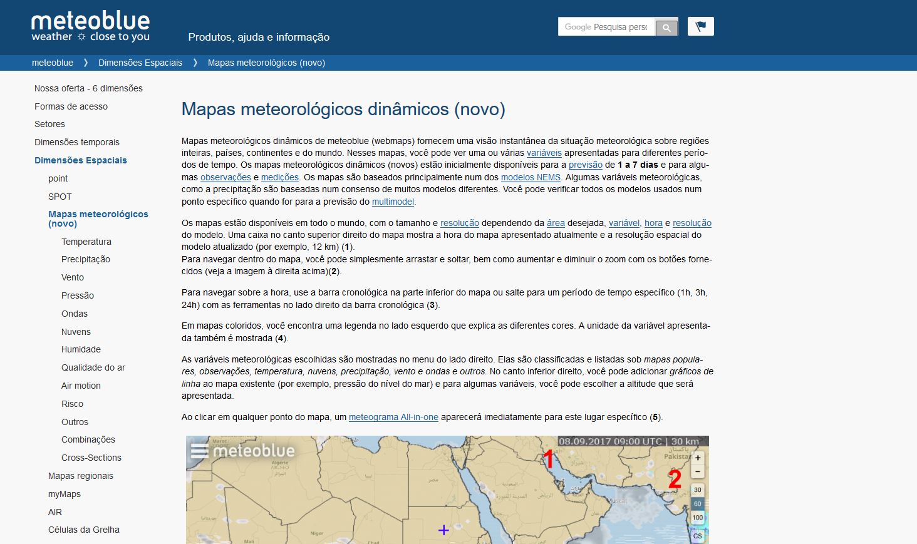Click the Google custom search field
The image size is (917, 544).
pyautogui.click(x=606, y=27)
